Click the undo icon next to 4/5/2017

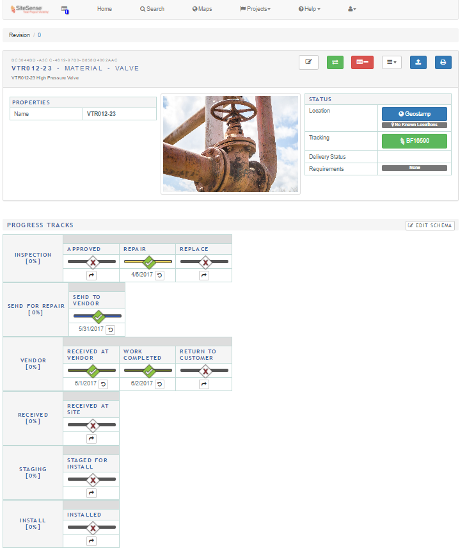tap(159, 275)
